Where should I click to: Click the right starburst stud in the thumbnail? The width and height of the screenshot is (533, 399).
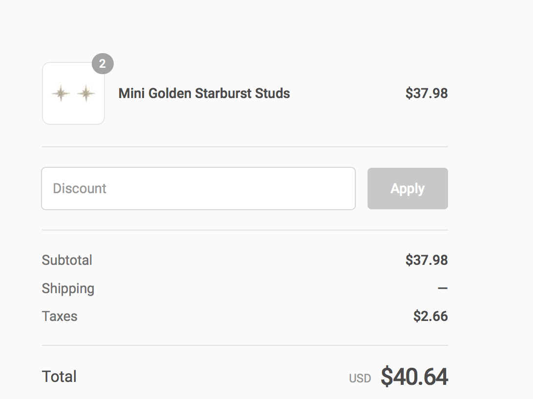tap(86, 93)
